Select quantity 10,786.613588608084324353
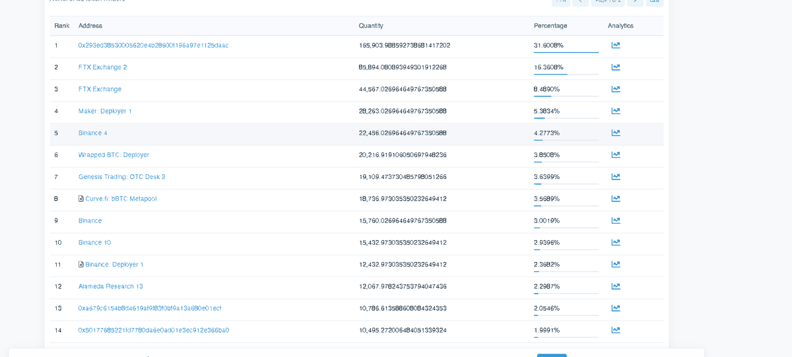The width and height of the screenshot is (792, 357). point(403,308)
